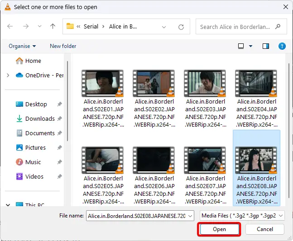Select OneDrive - Personal in sidebar

coord(39,75)
